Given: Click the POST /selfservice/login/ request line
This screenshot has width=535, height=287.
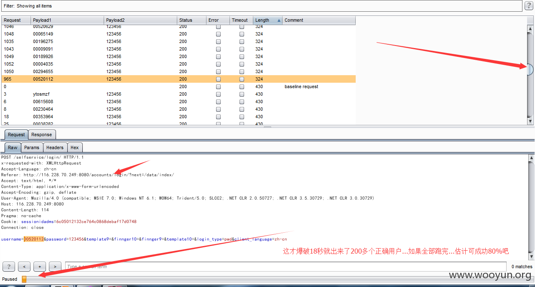Looking at the screenshot, I should [x=42, y=157].
